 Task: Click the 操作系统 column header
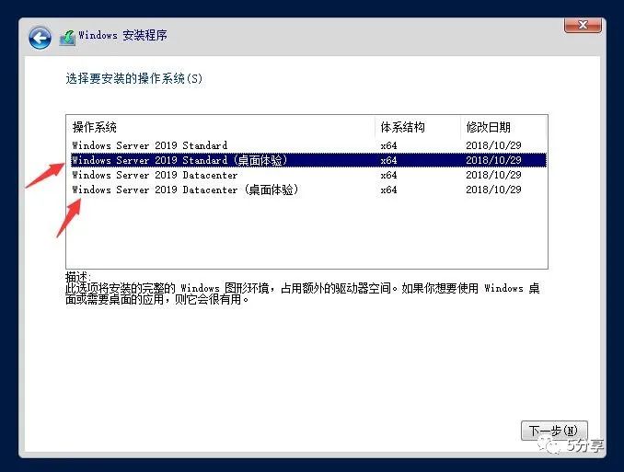(x=221, y=127)
